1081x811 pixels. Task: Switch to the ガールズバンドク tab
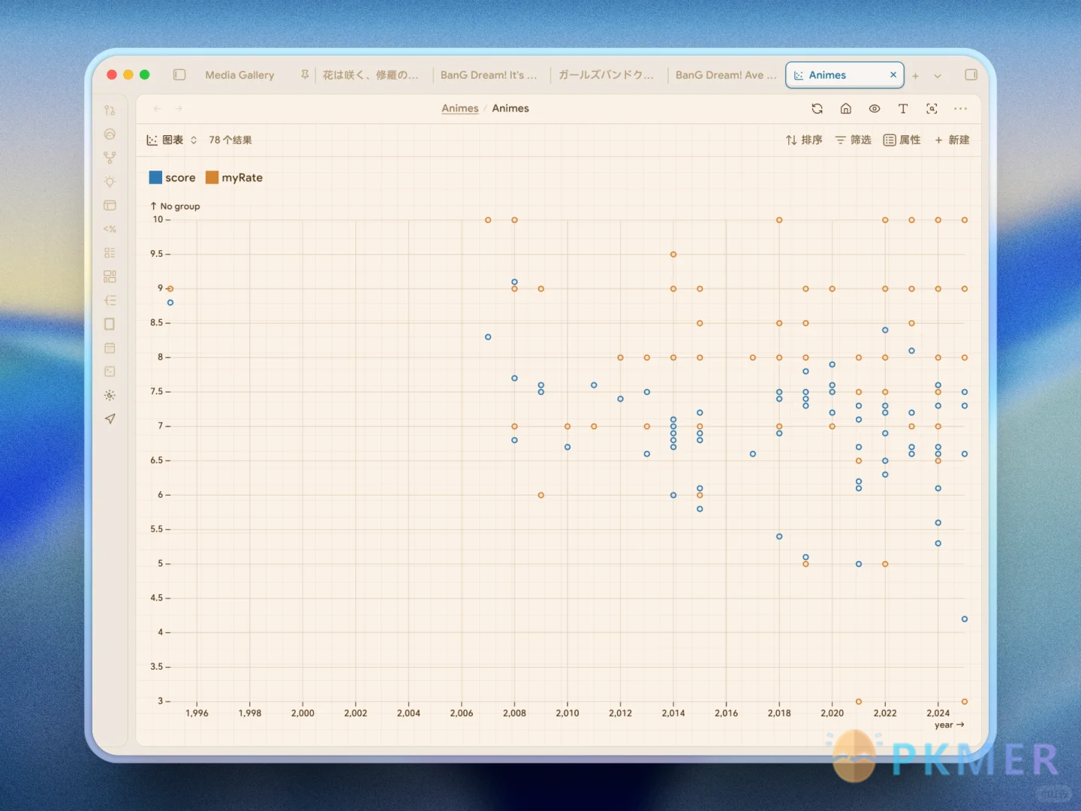click(x=606, y=75)
